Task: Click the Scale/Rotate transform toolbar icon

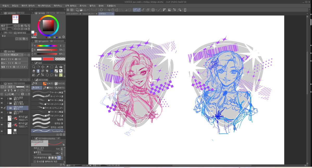Action: tap(113, 10)
